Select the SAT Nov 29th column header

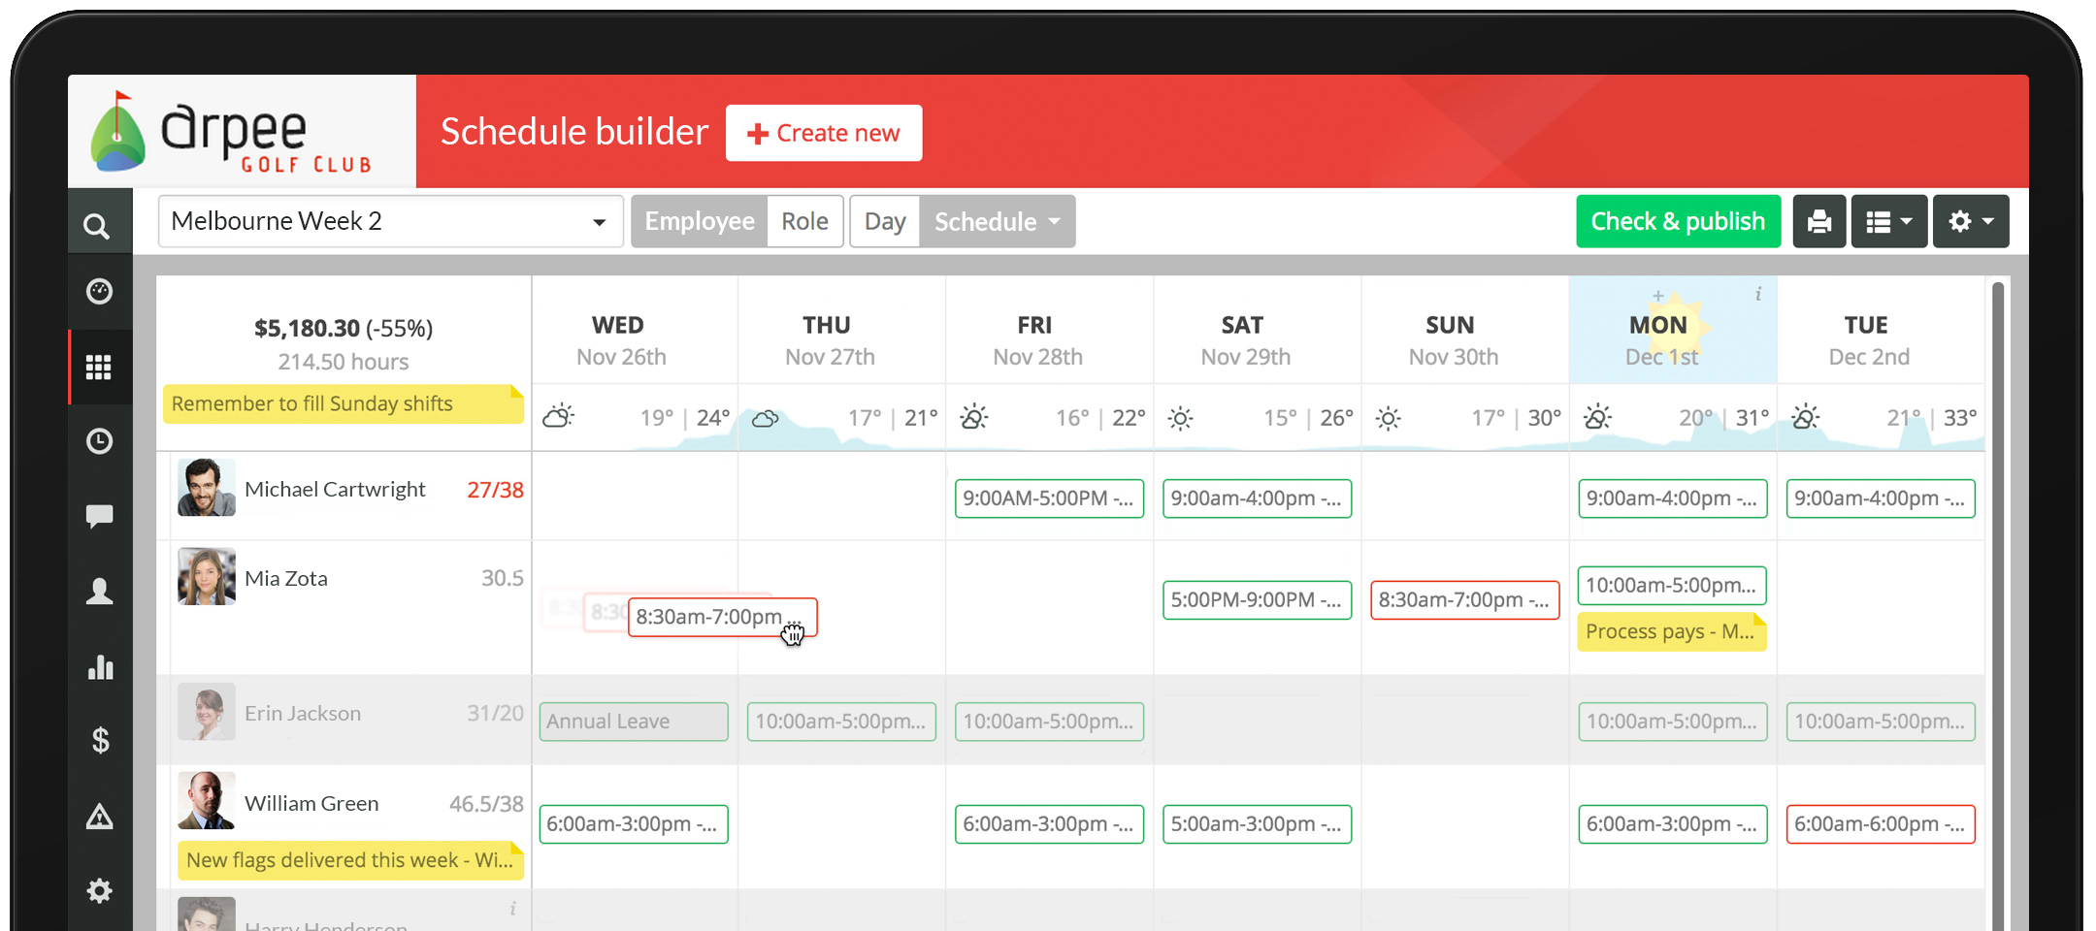tap(1257, 330)
